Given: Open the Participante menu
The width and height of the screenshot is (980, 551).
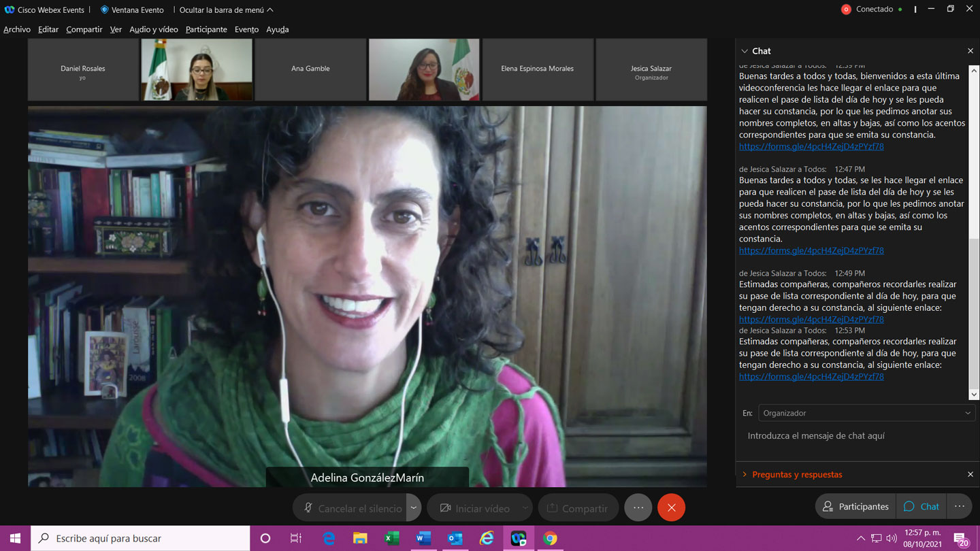Looking at the screenshot, I should coord(206,29).
